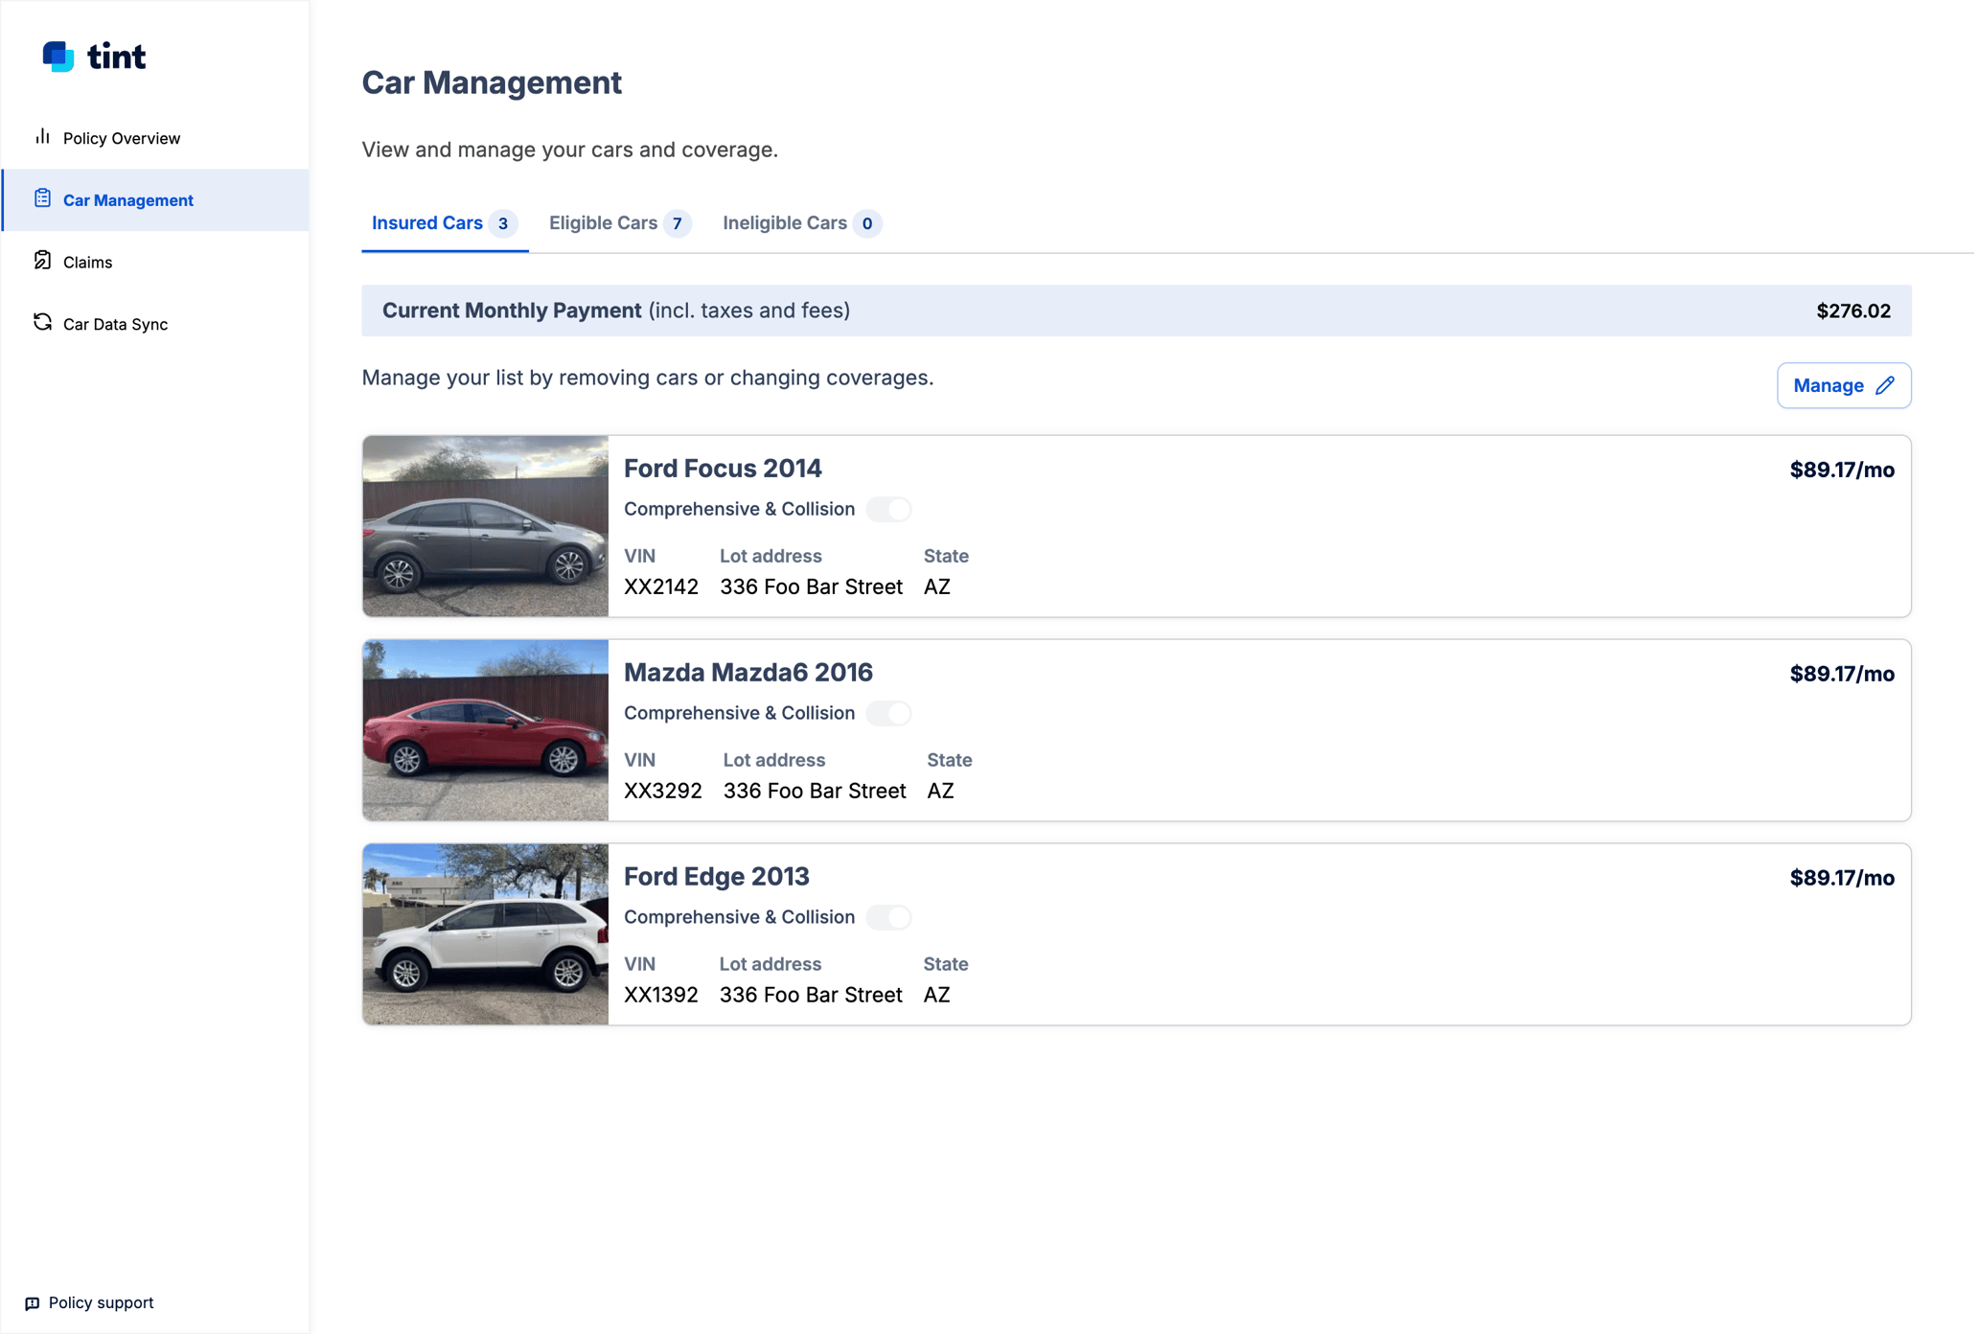The image size is (1978, 1334).
Task: Select Claims in the sidebar
Action: (x=87, y=261)
